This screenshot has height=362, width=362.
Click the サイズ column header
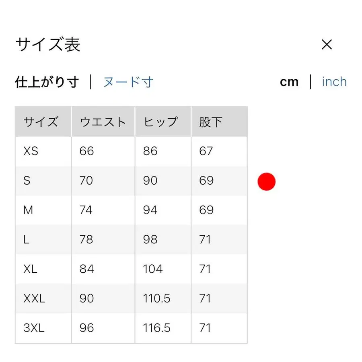42,121
